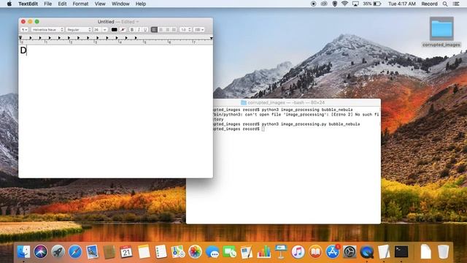Viewport: 467px width, 263px height.
Task: Center-align text in TextEdit
Action: pos(161,30)
